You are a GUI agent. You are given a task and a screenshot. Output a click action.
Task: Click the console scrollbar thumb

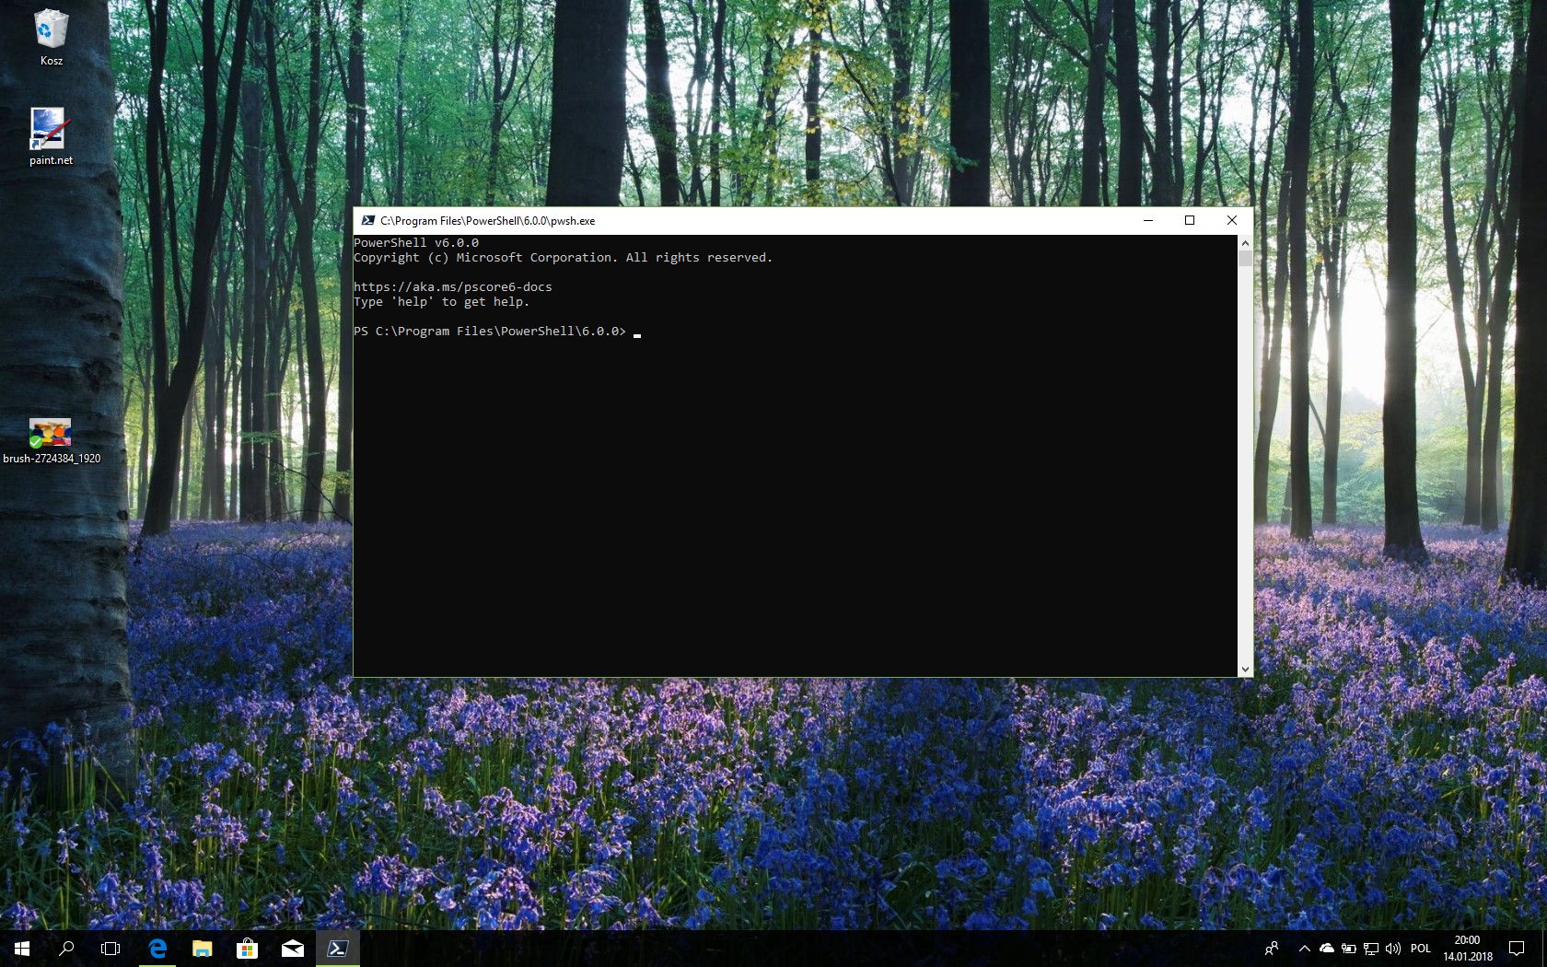1245,259
